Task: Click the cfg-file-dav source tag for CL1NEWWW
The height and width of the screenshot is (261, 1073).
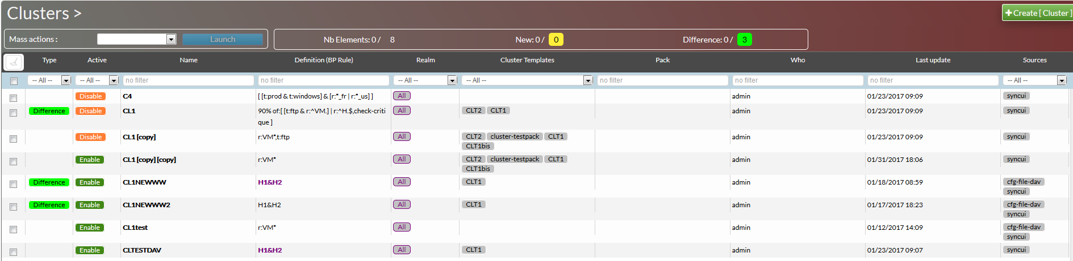Action: pyautogui.click(x=1024, y=182)
